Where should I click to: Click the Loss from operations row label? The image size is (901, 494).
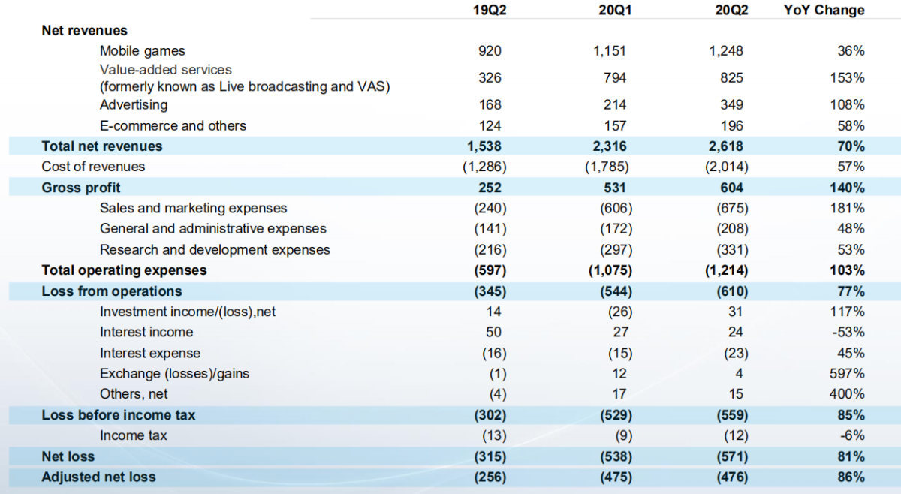click(x=112, y=291)
